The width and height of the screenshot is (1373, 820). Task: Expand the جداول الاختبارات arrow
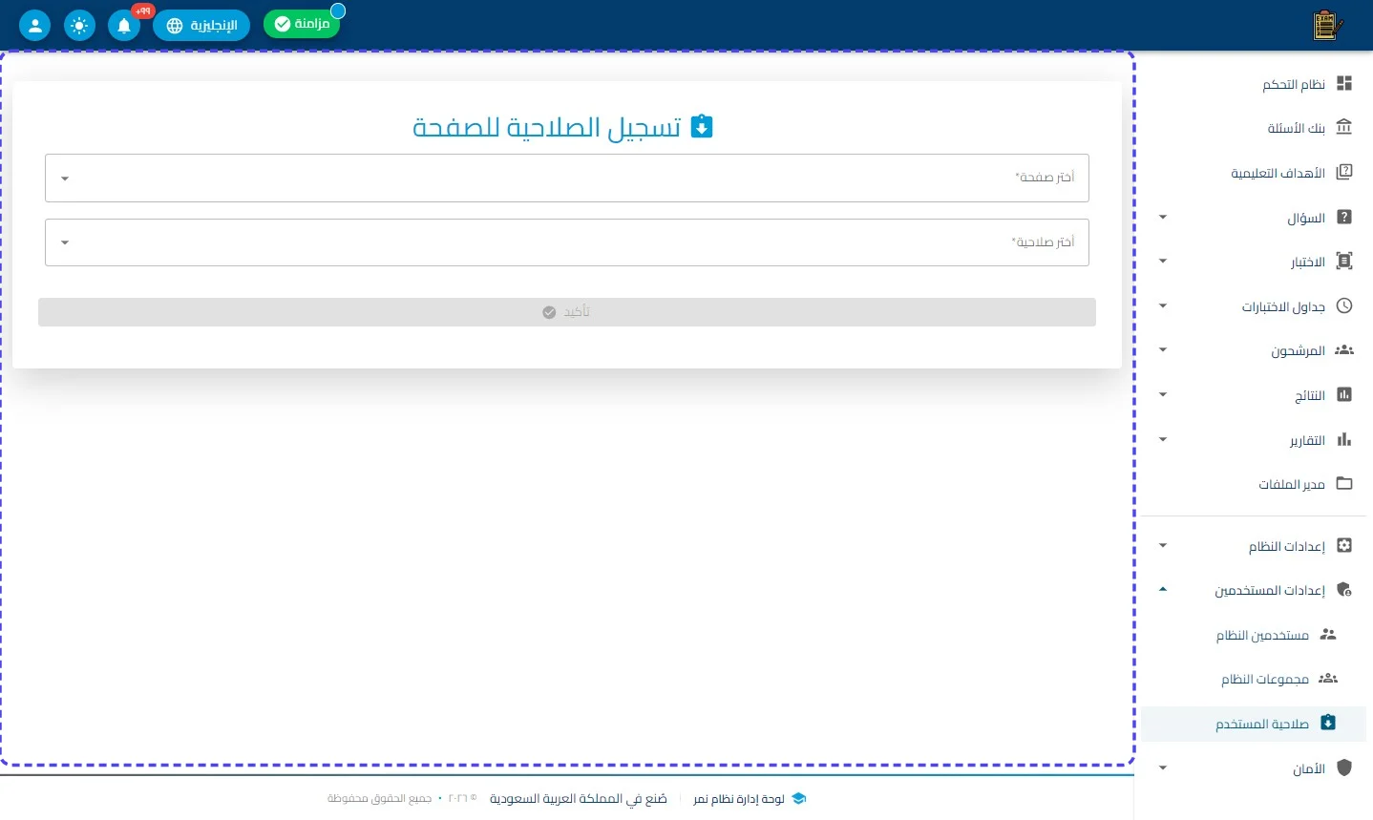click(x=1163, y=305)
